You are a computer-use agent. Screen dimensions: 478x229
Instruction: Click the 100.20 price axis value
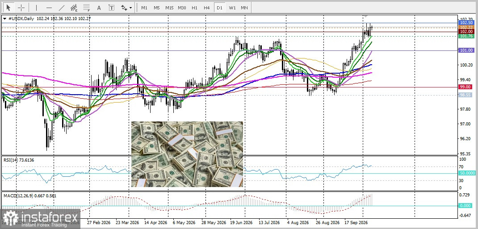(x=466, y=65)
